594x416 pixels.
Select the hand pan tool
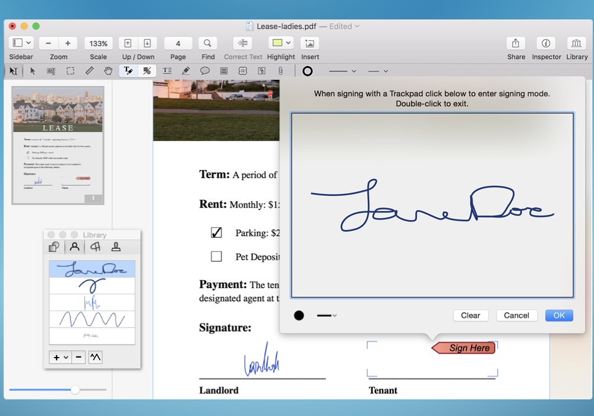pyautogui.click(x=108, y=71)
